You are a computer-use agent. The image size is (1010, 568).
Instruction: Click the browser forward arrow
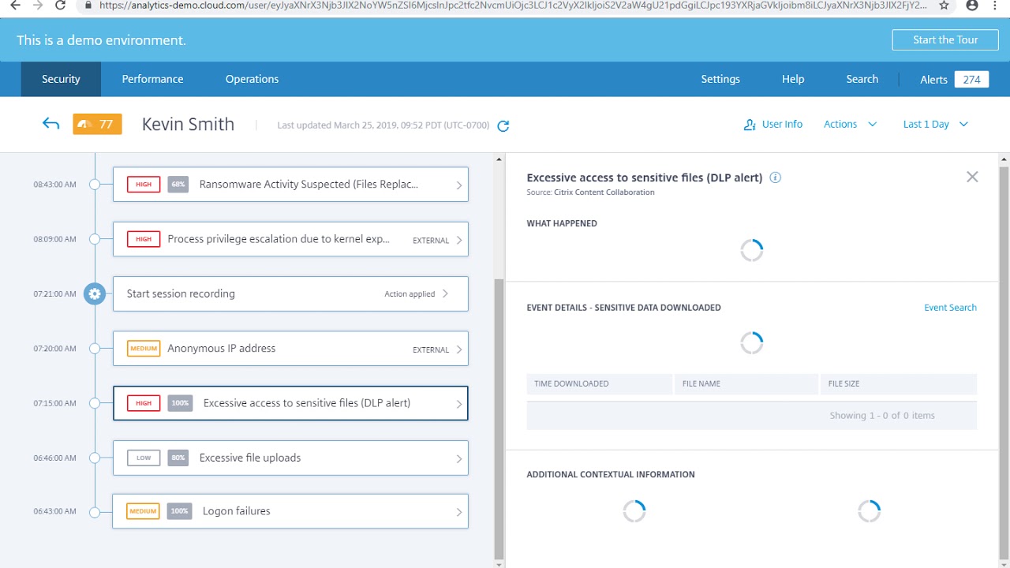click(37, 5)
